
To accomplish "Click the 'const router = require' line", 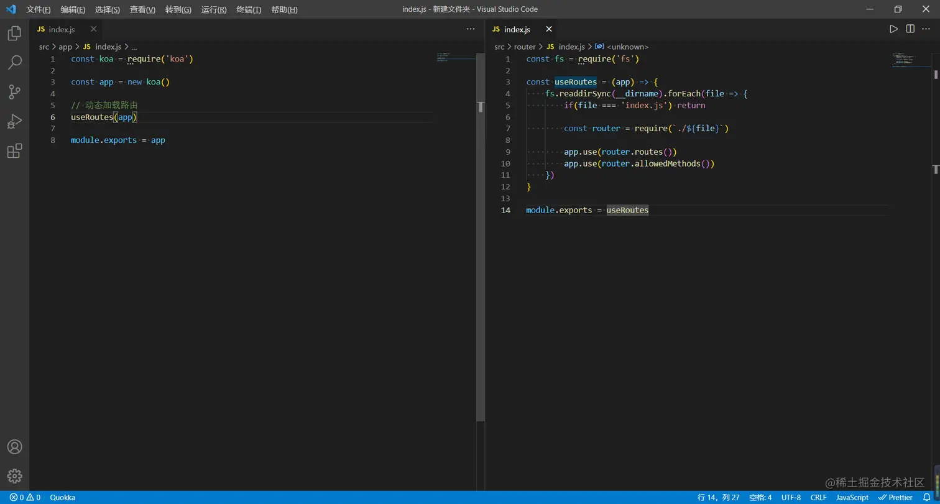I will [647, 129].
